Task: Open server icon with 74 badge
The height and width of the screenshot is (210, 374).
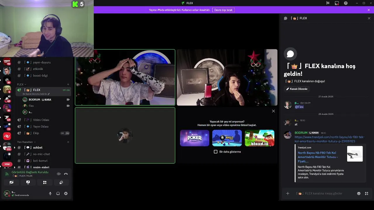Action: pyautogui.click(x=7, y=127)
